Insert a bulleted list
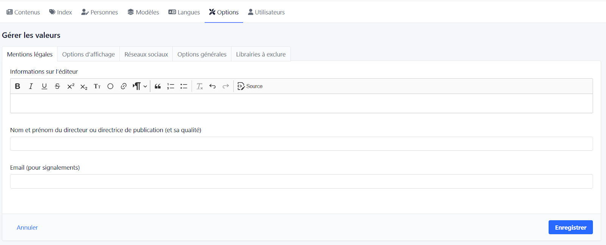This screenshot has width=606, height=245. (x=184, y=86)
